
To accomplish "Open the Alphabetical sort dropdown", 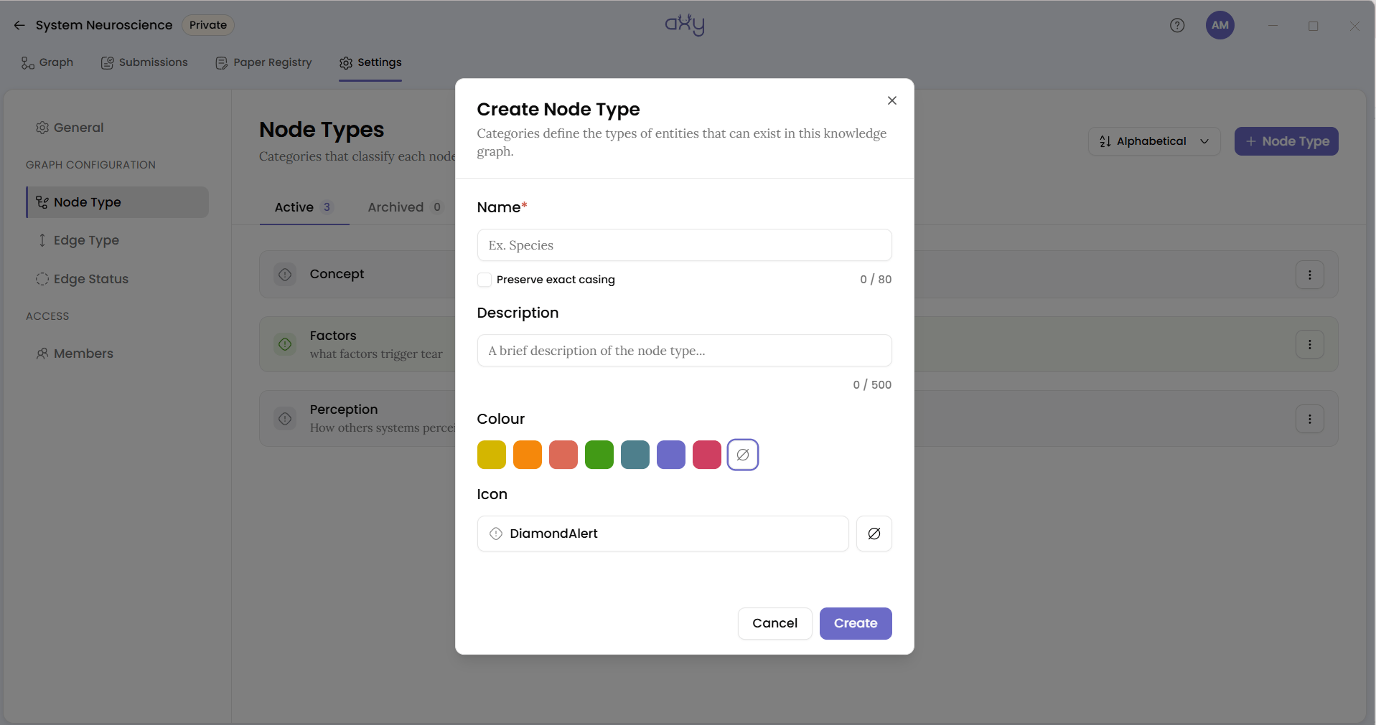I will click(x=1154, y=141).
